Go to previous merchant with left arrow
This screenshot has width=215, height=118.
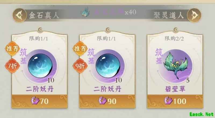pyautogui.click(x=20, y=15)
